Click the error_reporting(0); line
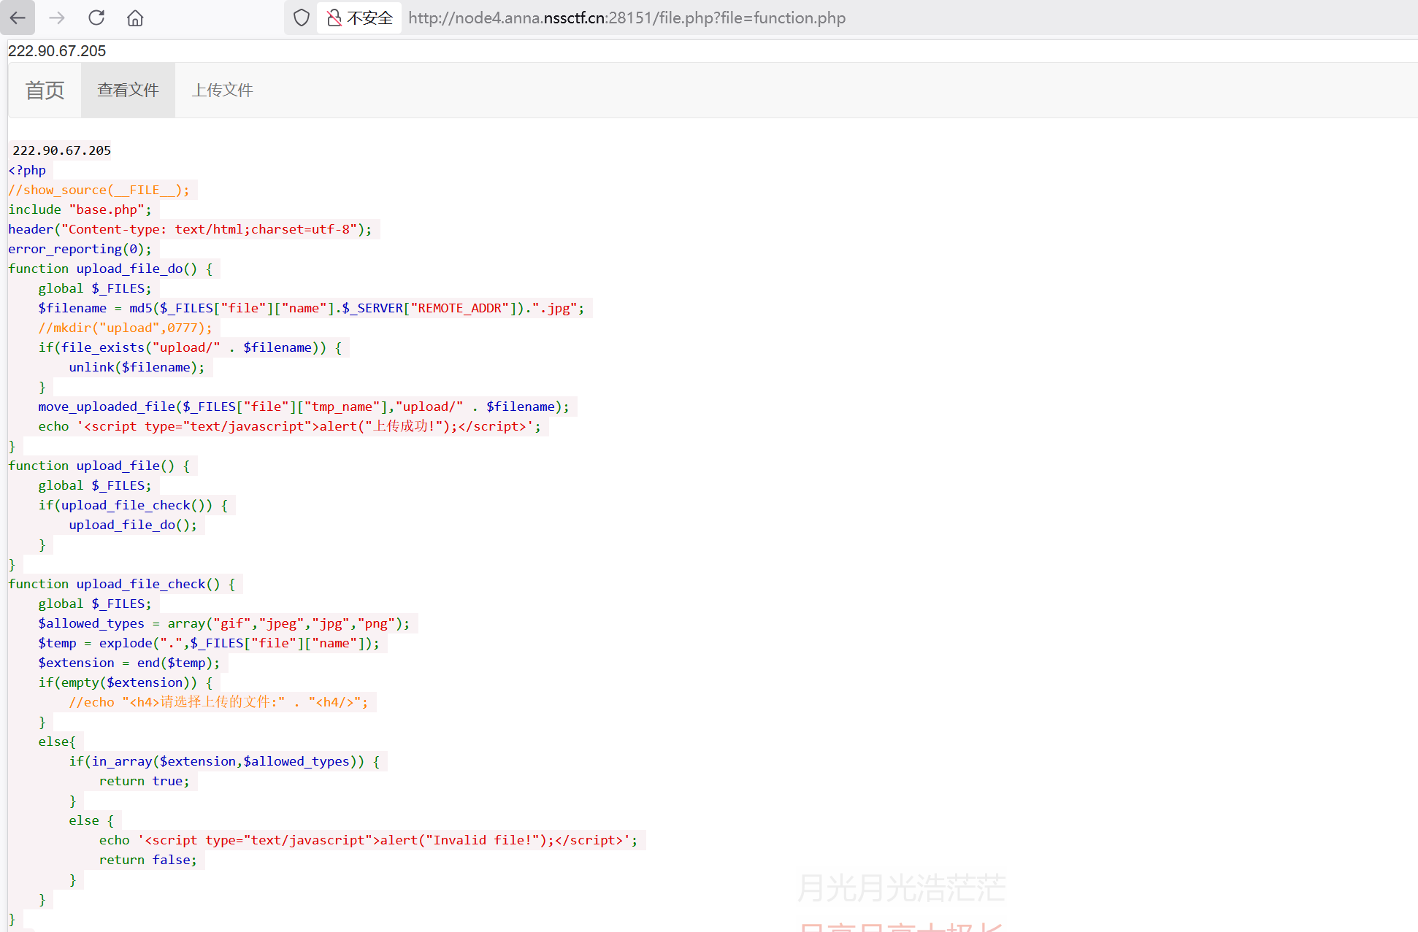 click(x=80, y=249)
